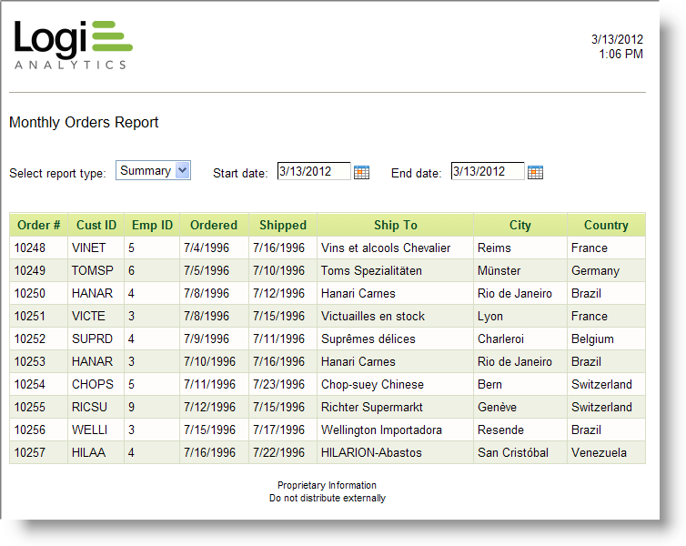Click the city Münster
The image size is (686, 546).
point(499,270)
